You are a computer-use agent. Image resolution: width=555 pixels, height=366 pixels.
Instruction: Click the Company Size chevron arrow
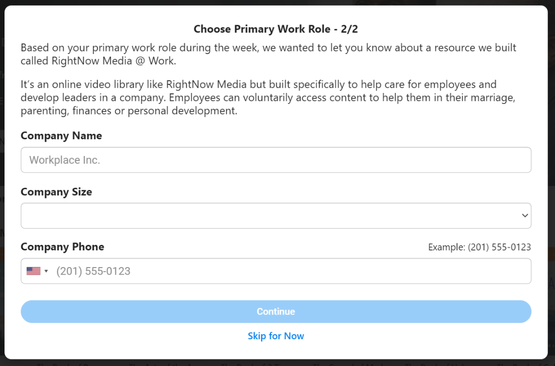click(525, 216)
